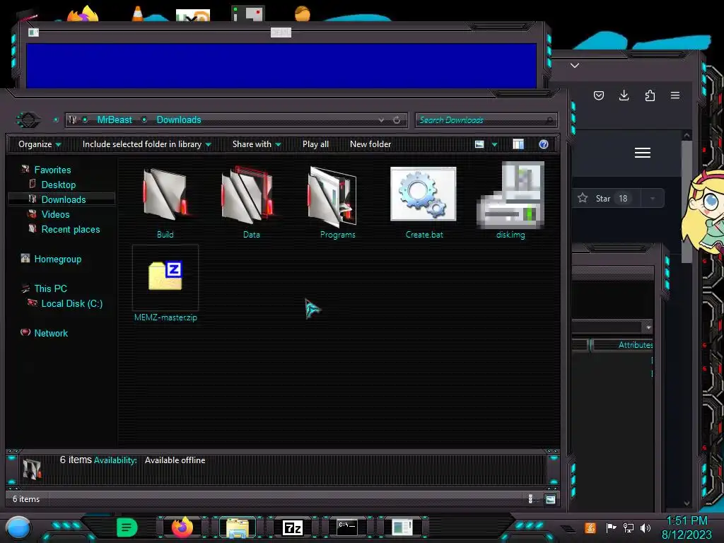Screen dimensions: 724x543
Task: Click Downloads in the address breadcrumb
Action: [x=179, y=120]
